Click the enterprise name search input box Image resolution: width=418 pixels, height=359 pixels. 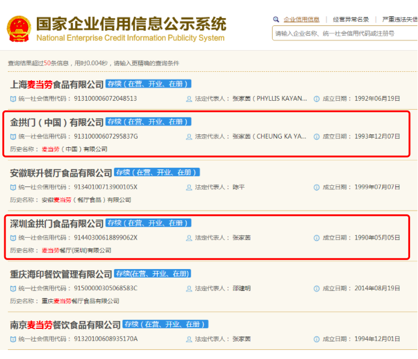point(344,33)
